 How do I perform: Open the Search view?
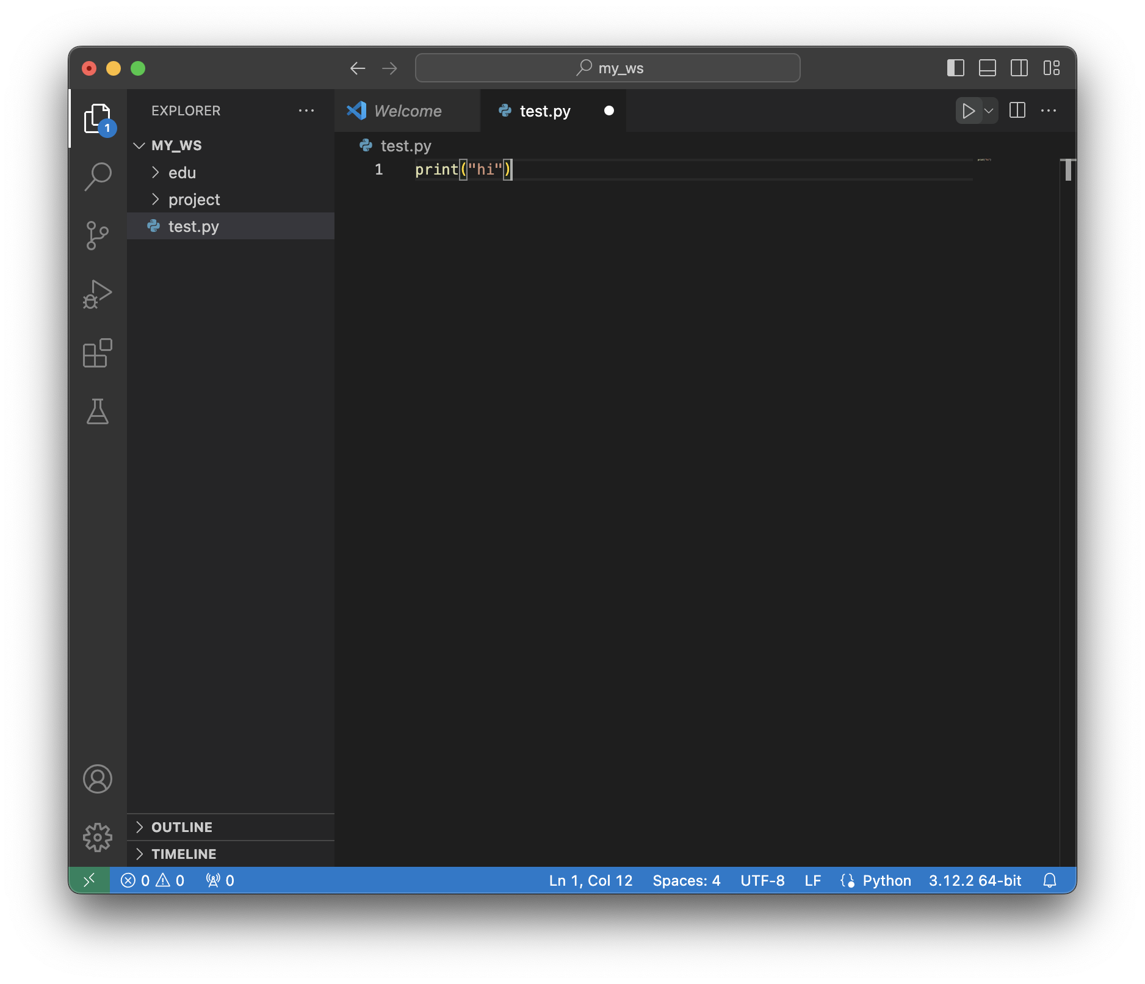click(98, 177)
